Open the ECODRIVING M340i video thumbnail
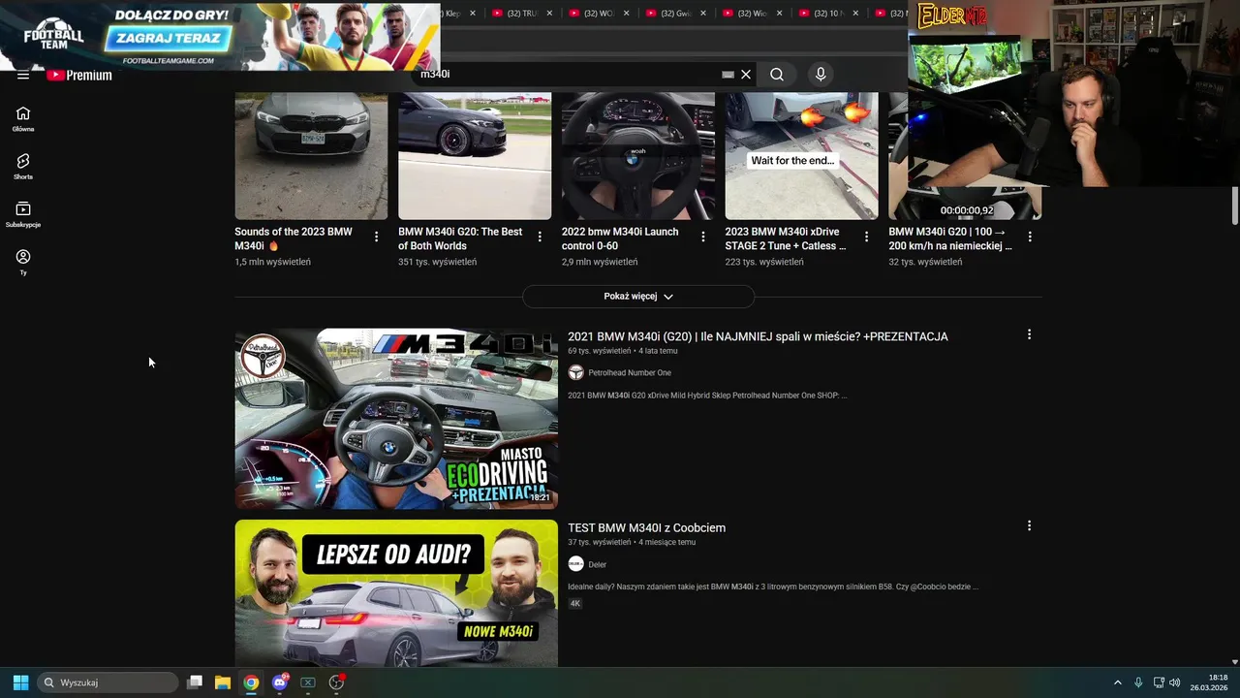 pyautogui.click(x=396, y=419)
